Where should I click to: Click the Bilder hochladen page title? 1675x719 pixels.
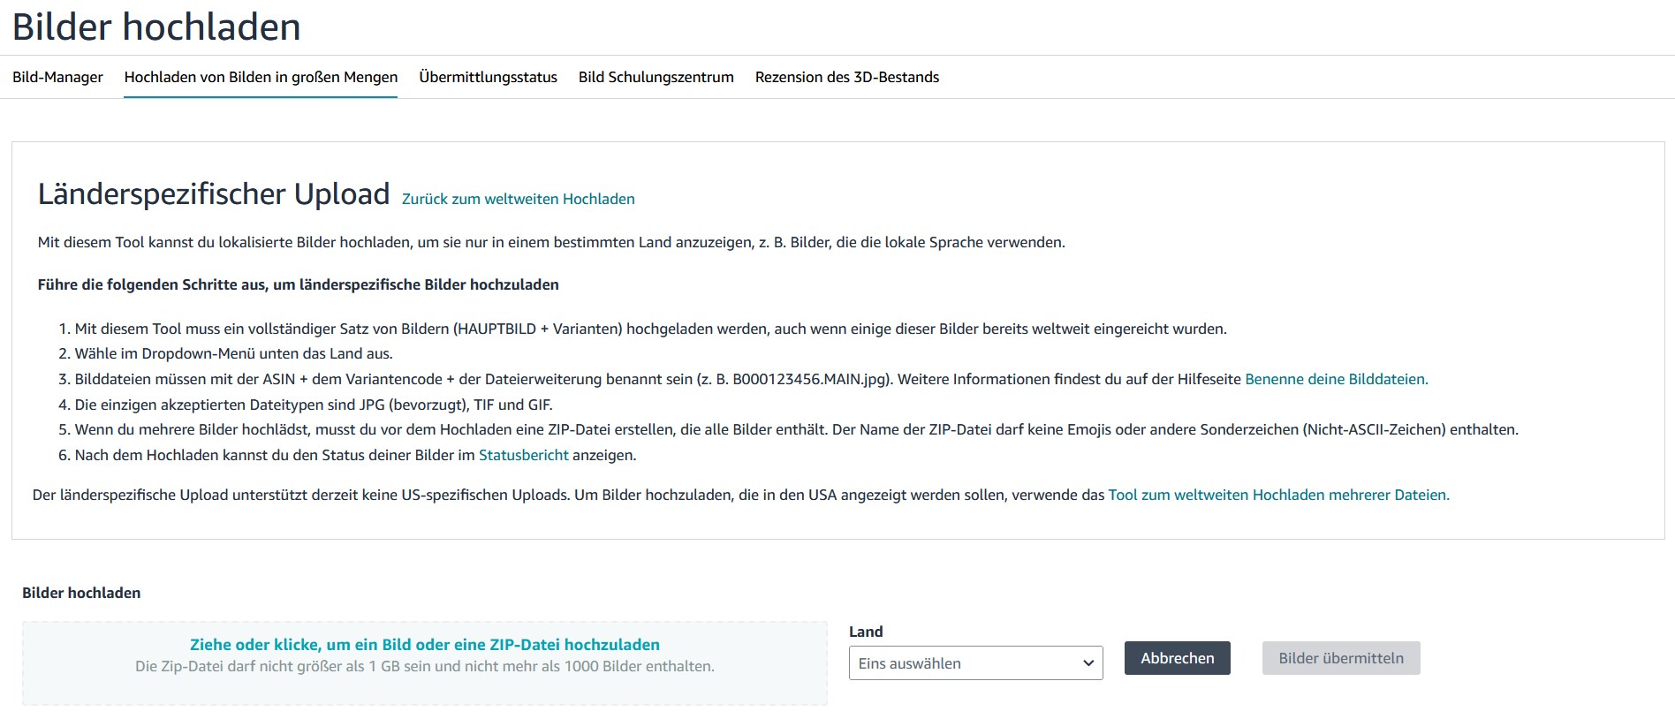156,26
